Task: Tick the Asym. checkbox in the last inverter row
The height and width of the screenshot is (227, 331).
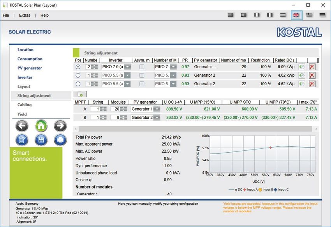Action: [x=142, y=84]
